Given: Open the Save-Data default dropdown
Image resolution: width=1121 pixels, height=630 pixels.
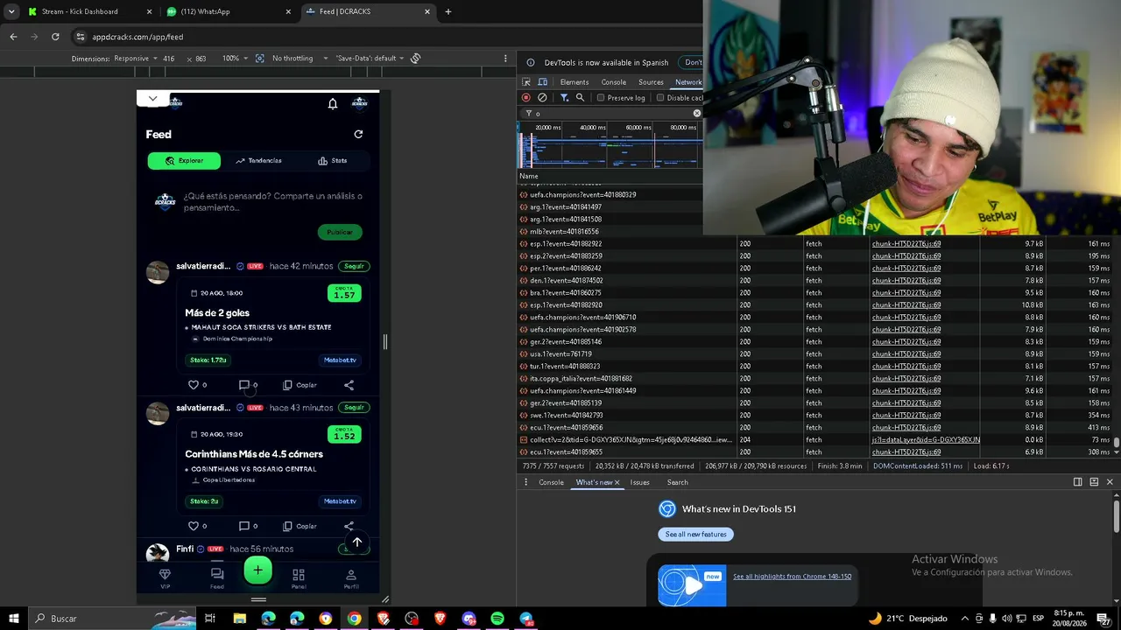Looking at the screenshot, I should click(x=370, y=59).
